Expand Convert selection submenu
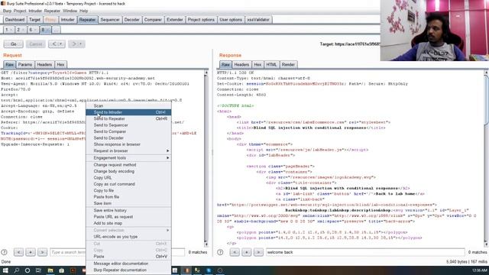 pos(168,230)
